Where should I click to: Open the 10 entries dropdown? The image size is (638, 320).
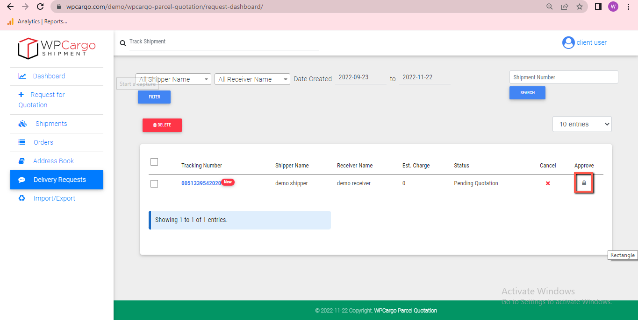coord(582,124)
